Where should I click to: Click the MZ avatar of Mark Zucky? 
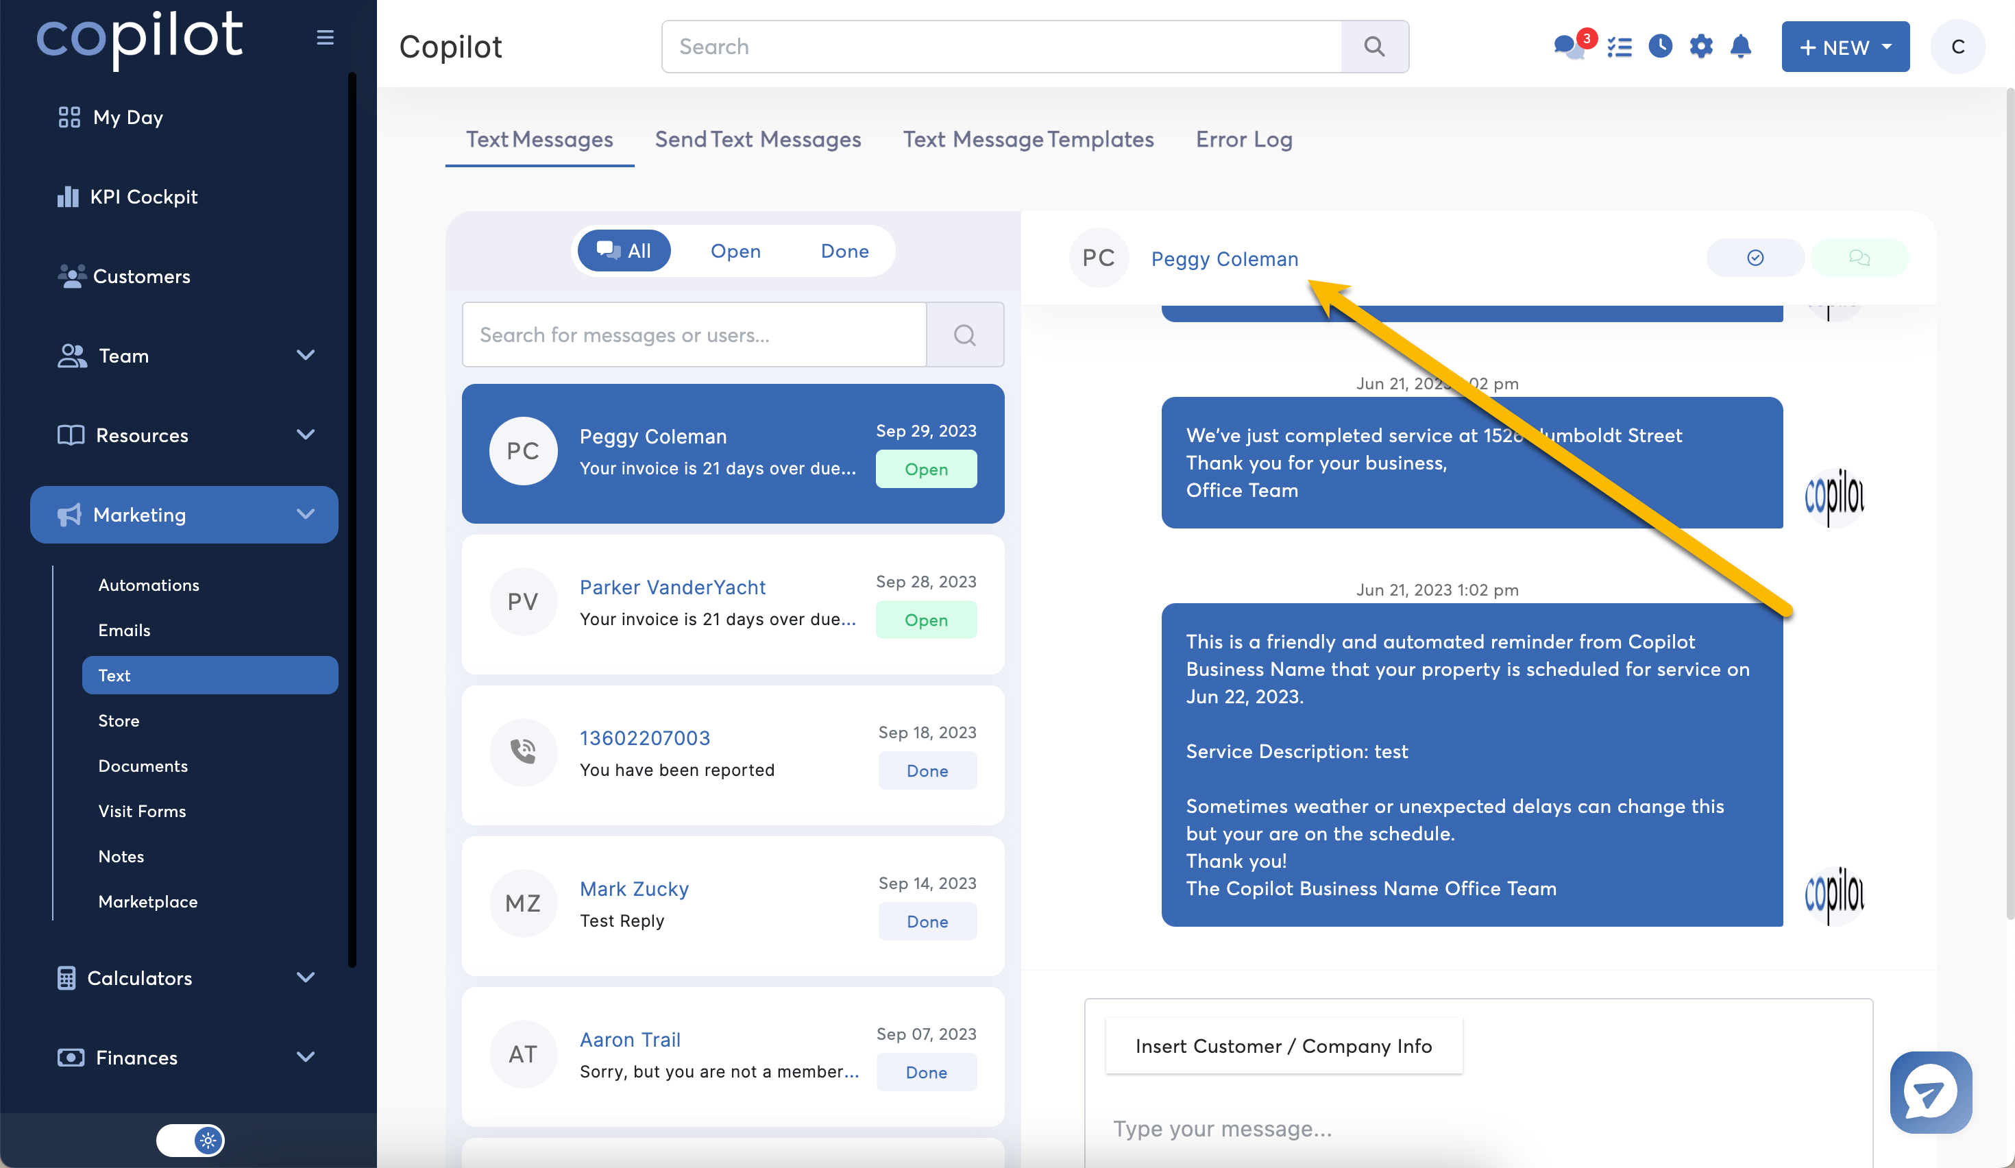pos(523,903)
